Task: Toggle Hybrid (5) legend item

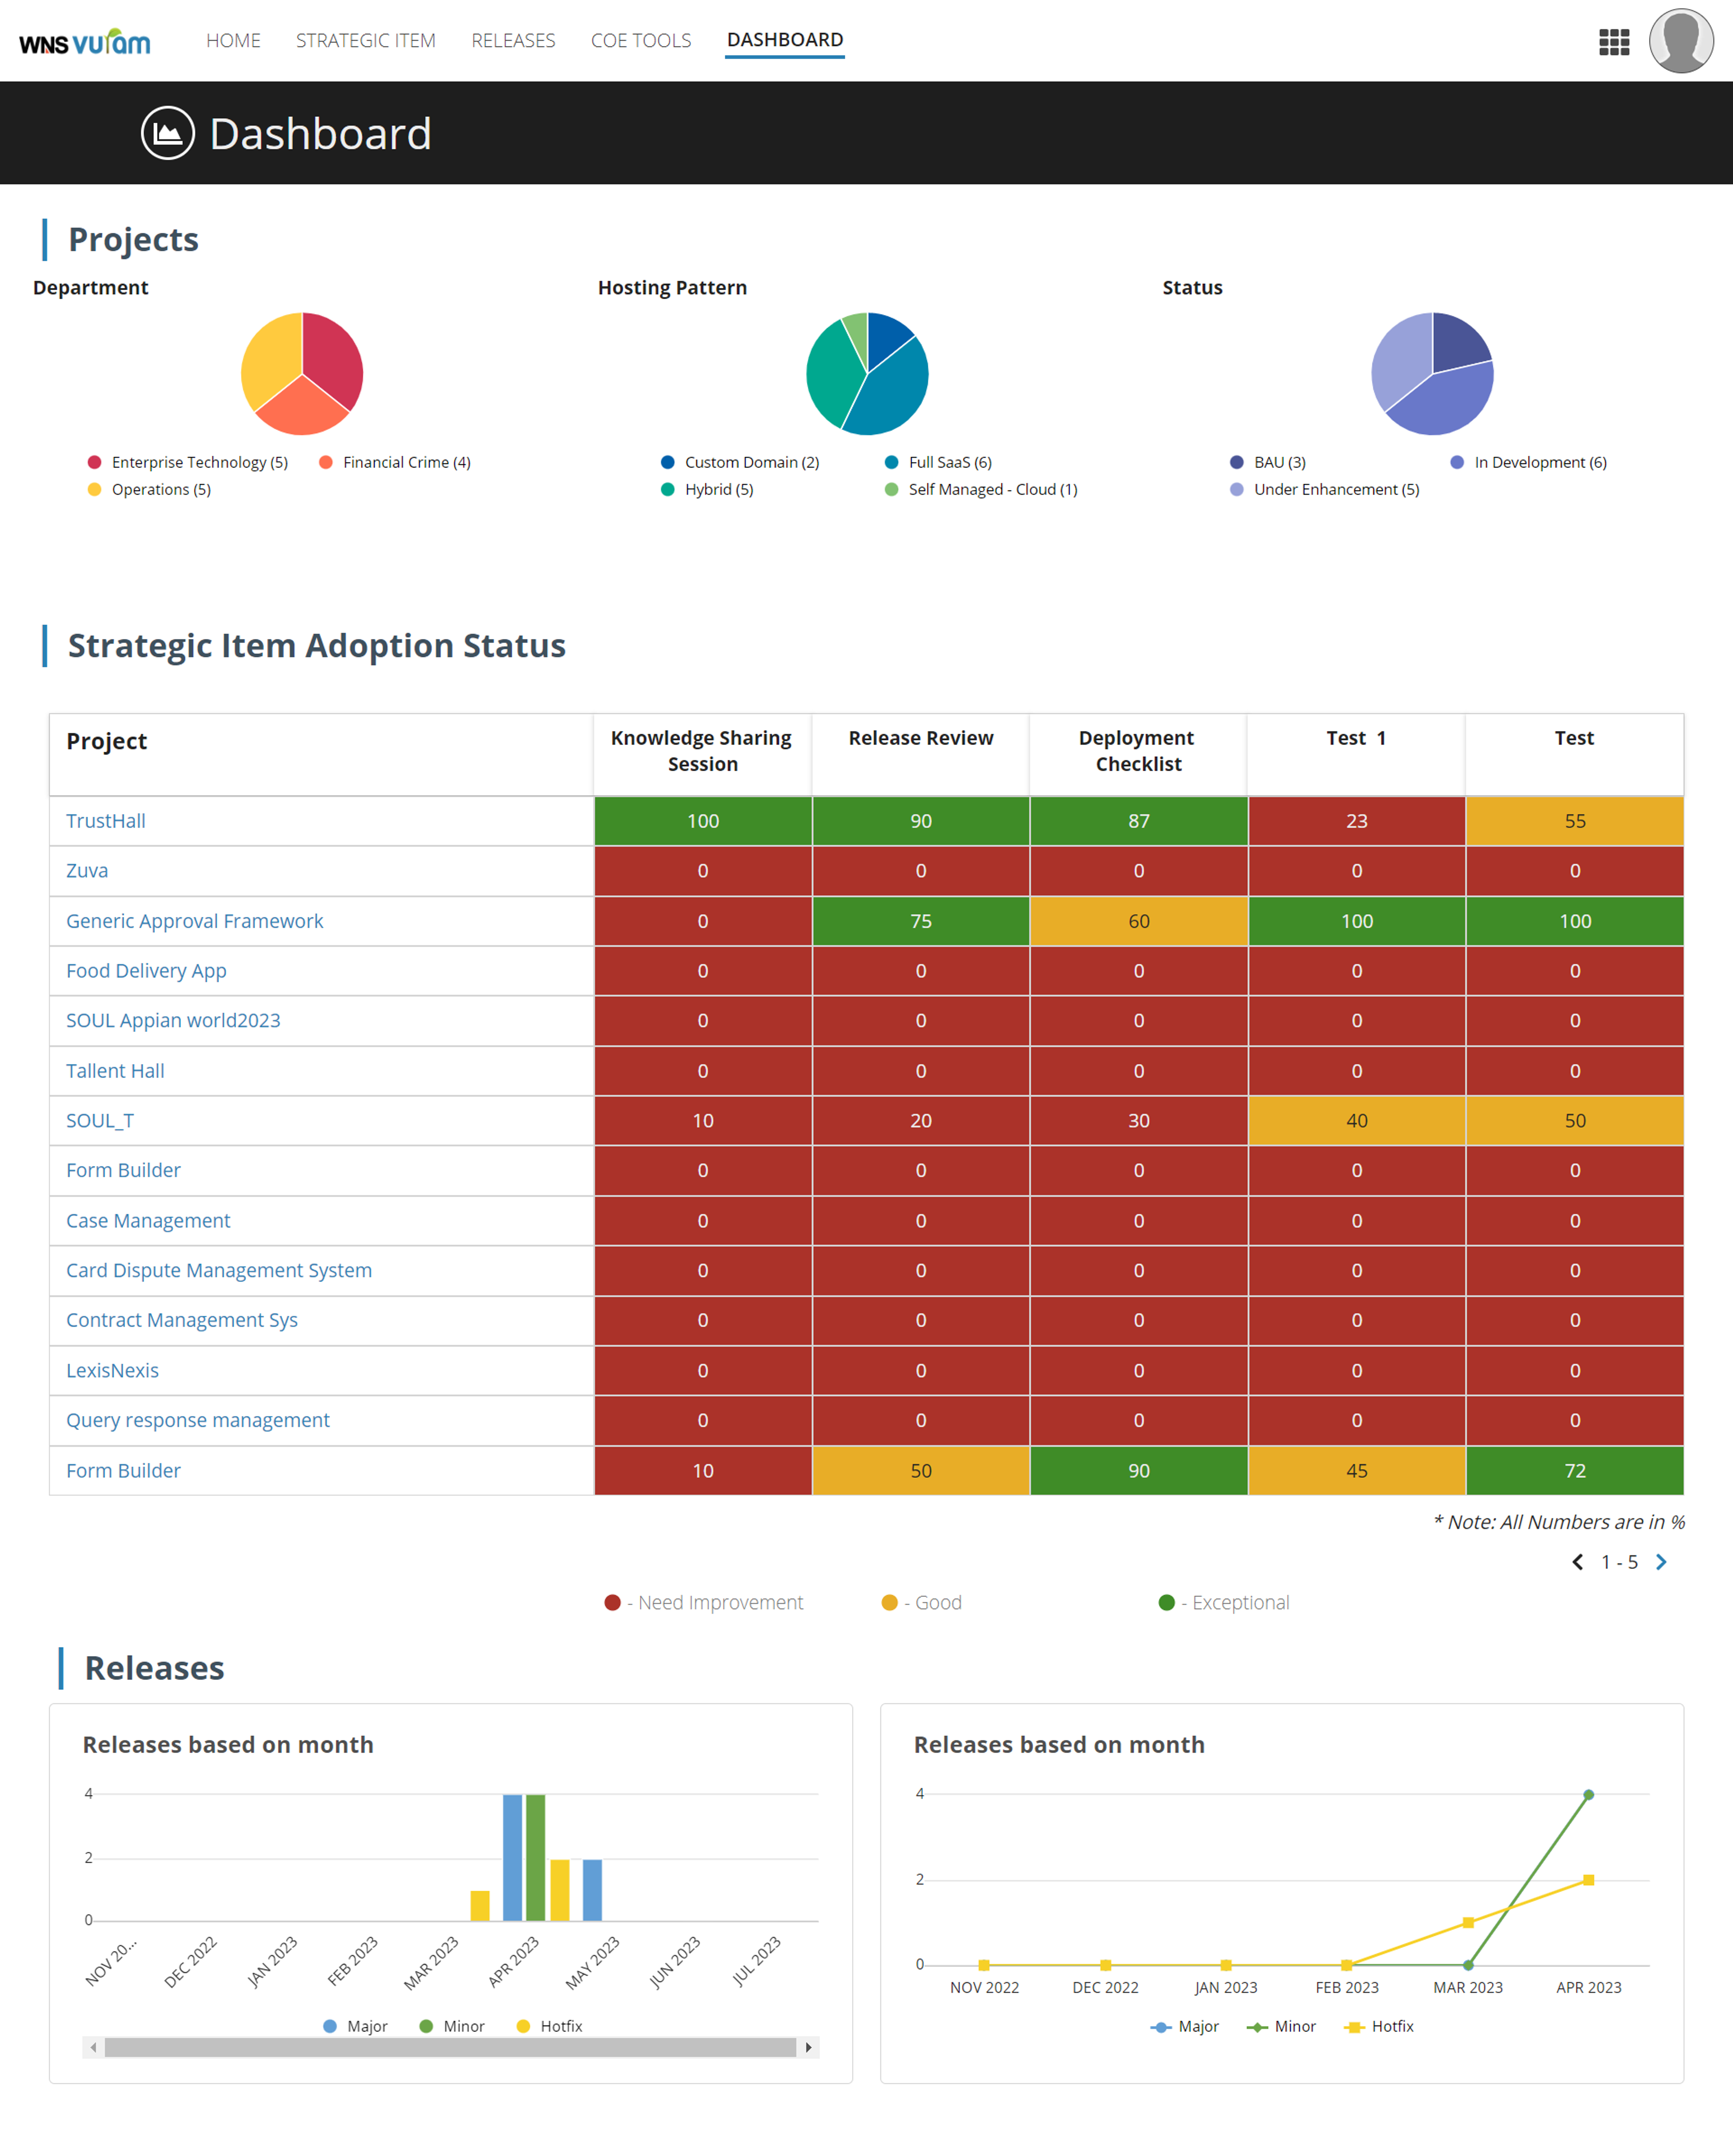Action: click(707, 489)
